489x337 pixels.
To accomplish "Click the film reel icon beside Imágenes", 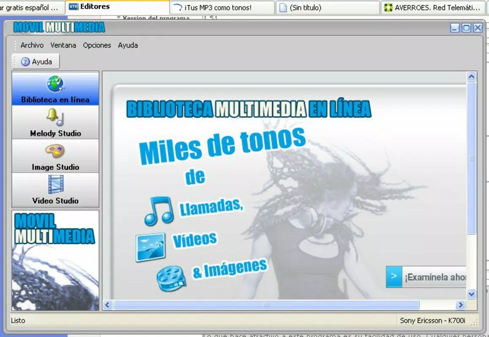I will coord(171,278).
